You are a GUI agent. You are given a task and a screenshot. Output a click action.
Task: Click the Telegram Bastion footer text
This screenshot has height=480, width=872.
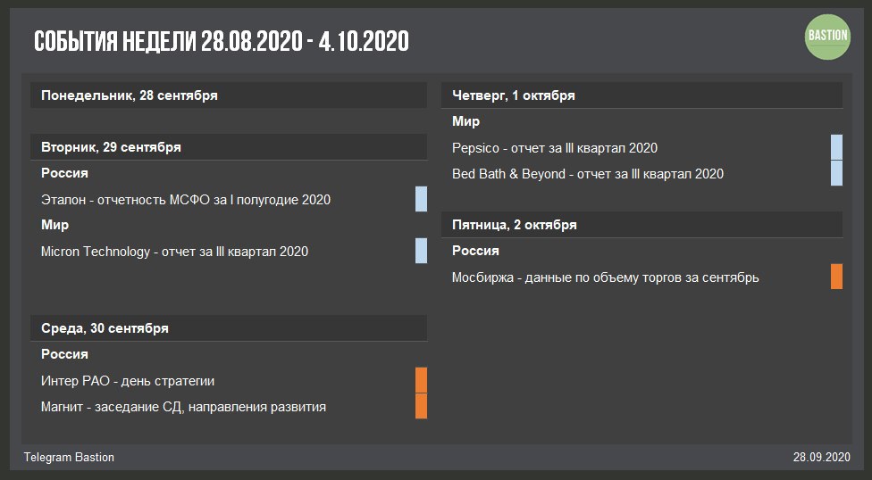click(x=69, y=457)
